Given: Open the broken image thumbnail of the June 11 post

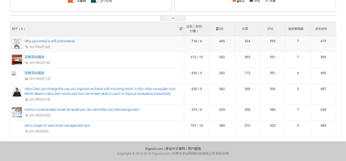Looking at the screenshot, I should coord(14,73).
